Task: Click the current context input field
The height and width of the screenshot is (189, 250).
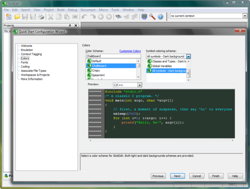Action: [206, 16]
